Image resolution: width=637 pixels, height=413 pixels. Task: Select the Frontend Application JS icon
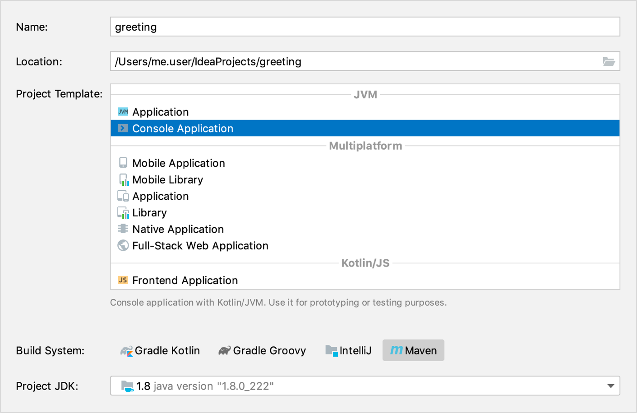(123, 280)
